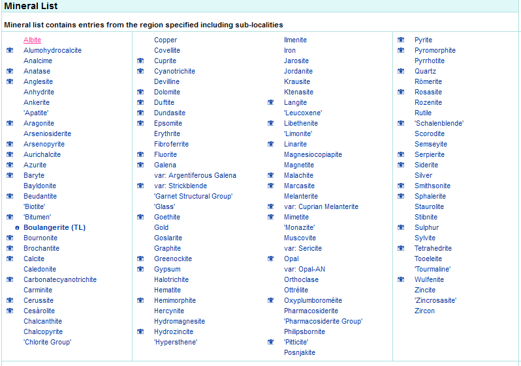Click the camera icon next to Opal
The image size is (521, 366).
pos(271,259)
